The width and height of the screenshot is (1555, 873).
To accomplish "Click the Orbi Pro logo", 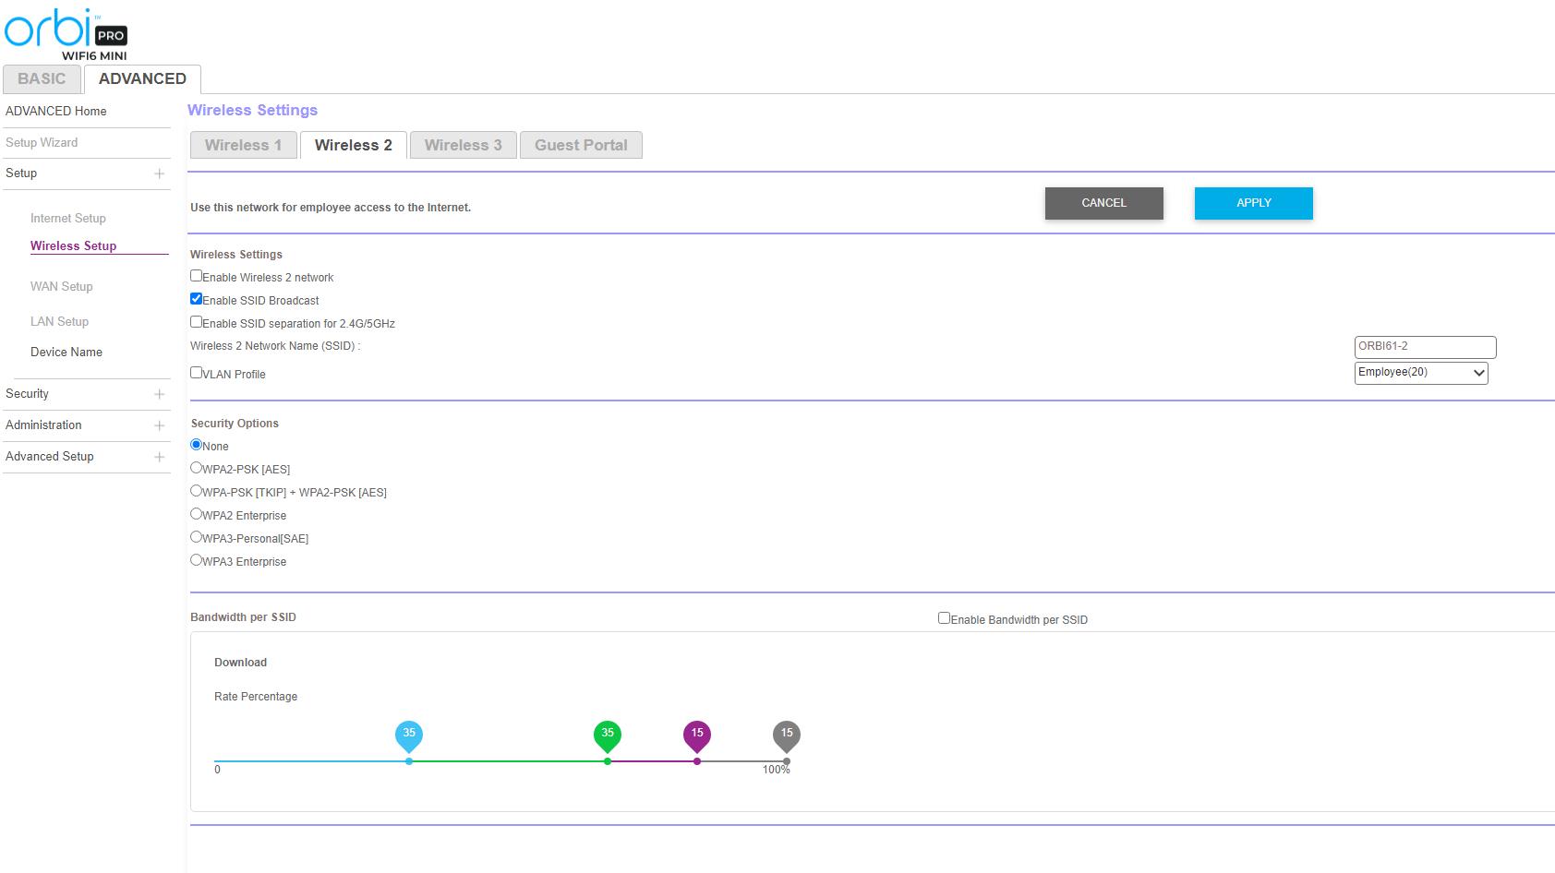I will coord(66,33).
